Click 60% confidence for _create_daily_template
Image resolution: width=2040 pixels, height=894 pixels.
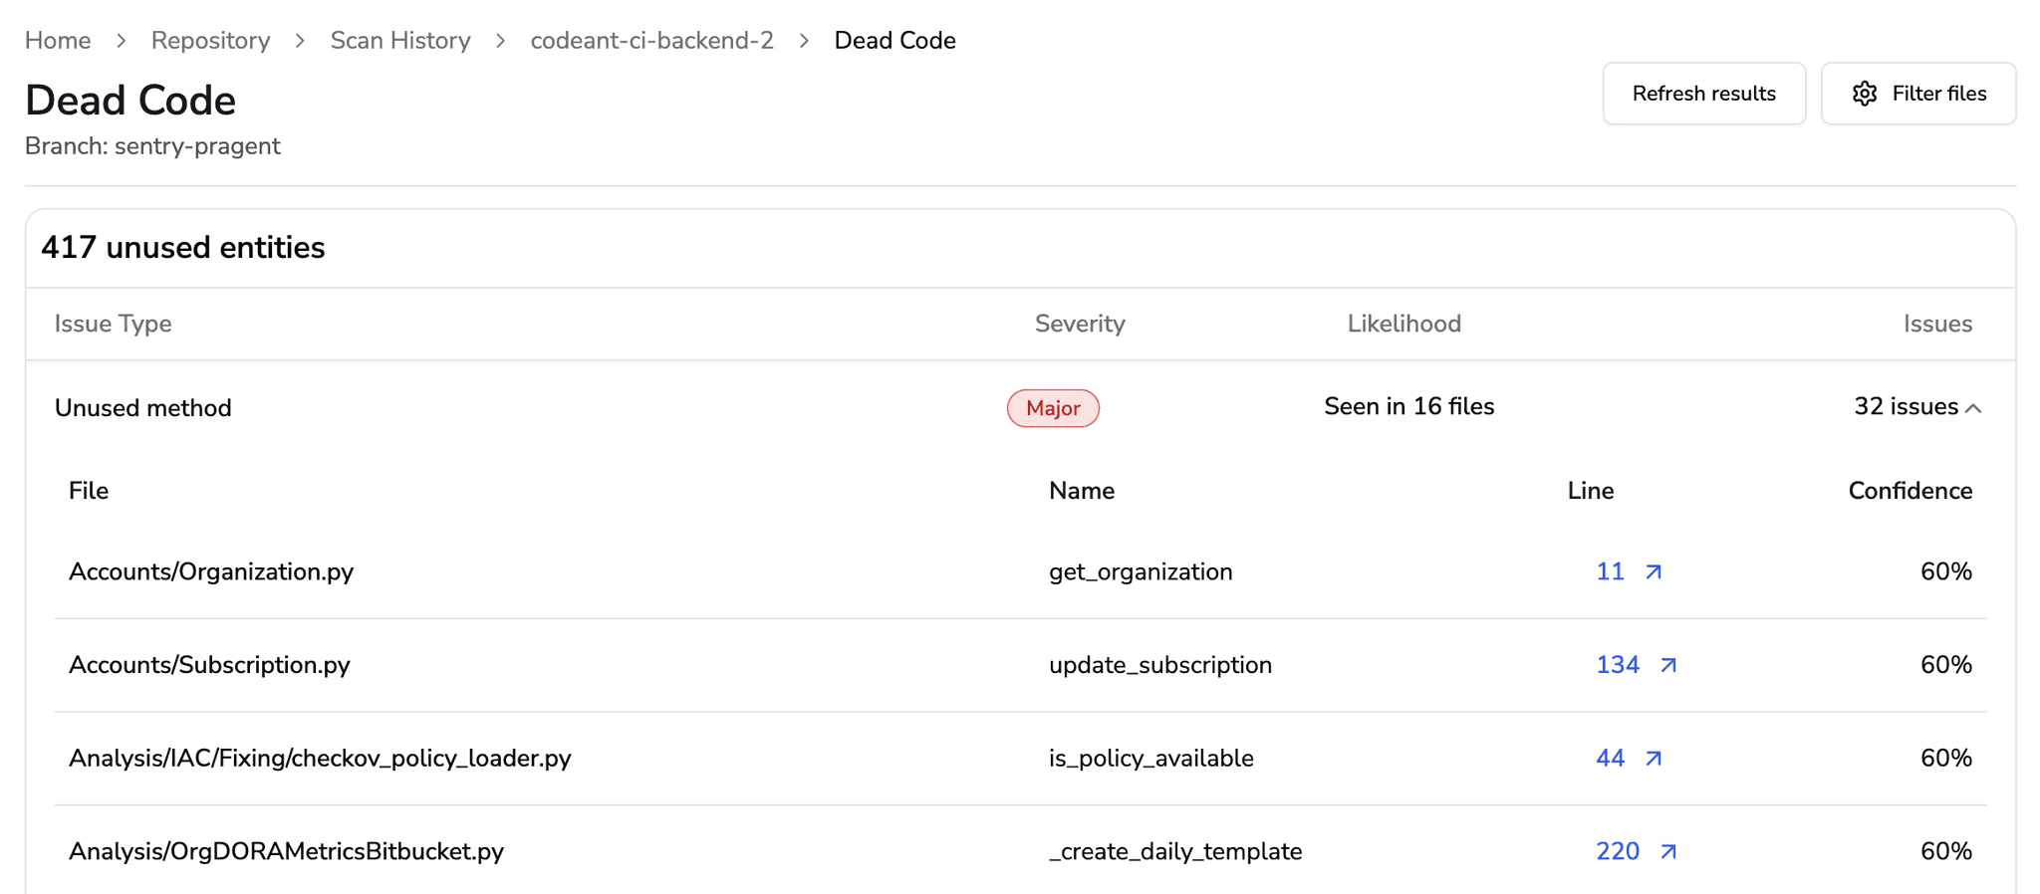point(1945,851)
